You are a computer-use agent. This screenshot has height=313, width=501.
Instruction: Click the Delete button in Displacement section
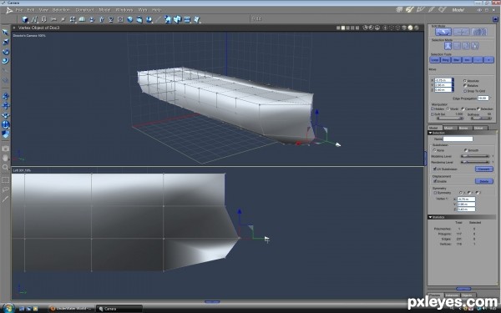pos(484,181)
